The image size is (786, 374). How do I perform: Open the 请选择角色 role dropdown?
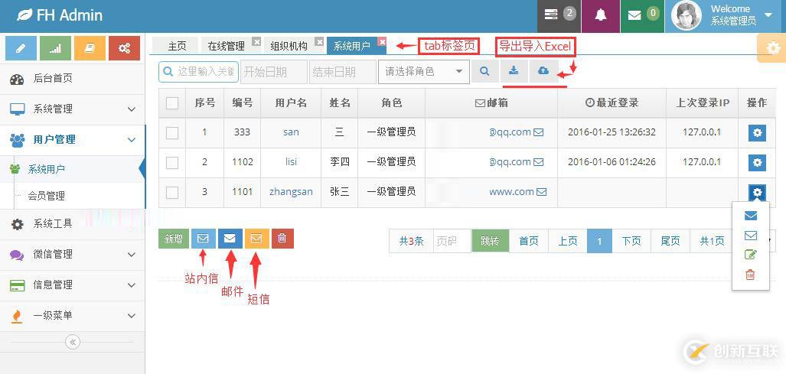pos(423,72)
